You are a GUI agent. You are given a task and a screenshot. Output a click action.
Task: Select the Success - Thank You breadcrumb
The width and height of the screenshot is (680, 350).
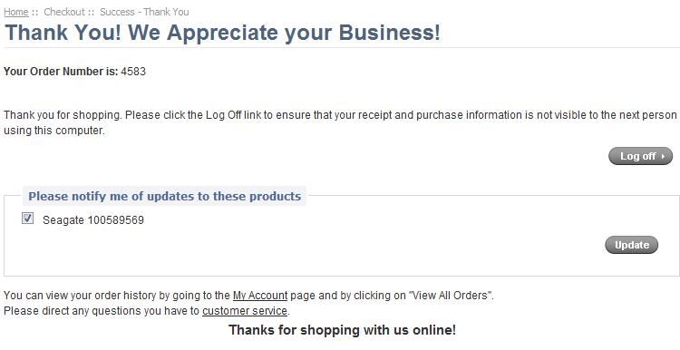(144, 12)
